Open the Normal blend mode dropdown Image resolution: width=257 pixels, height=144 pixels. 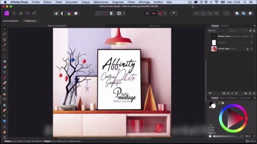pos(238,31)
